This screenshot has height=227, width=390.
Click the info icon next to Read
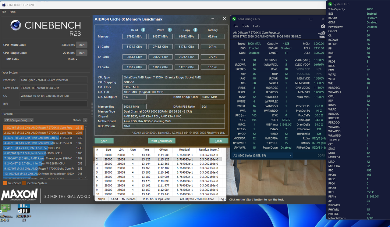pyautogui.click(x=143, y=30)
